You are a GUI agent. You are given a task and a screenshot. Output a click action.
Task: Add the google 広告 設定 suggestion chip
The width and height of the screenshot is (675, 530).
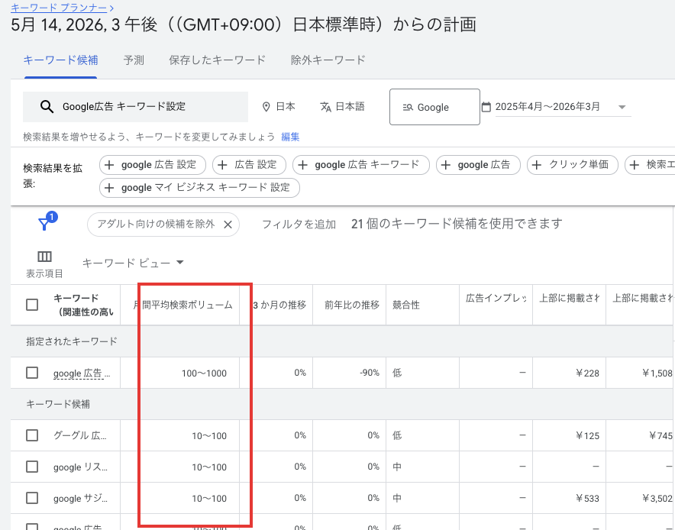click(153, 165)
